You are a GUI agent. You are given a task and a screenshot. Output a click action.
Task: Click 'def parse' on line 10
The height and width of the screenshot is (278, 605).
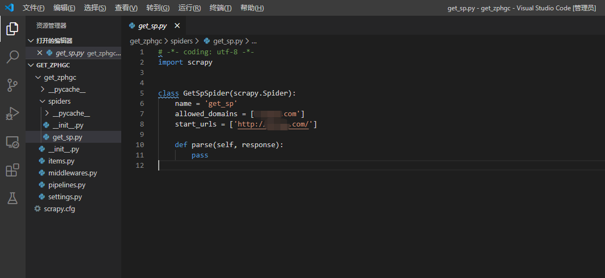pos(194,144)
